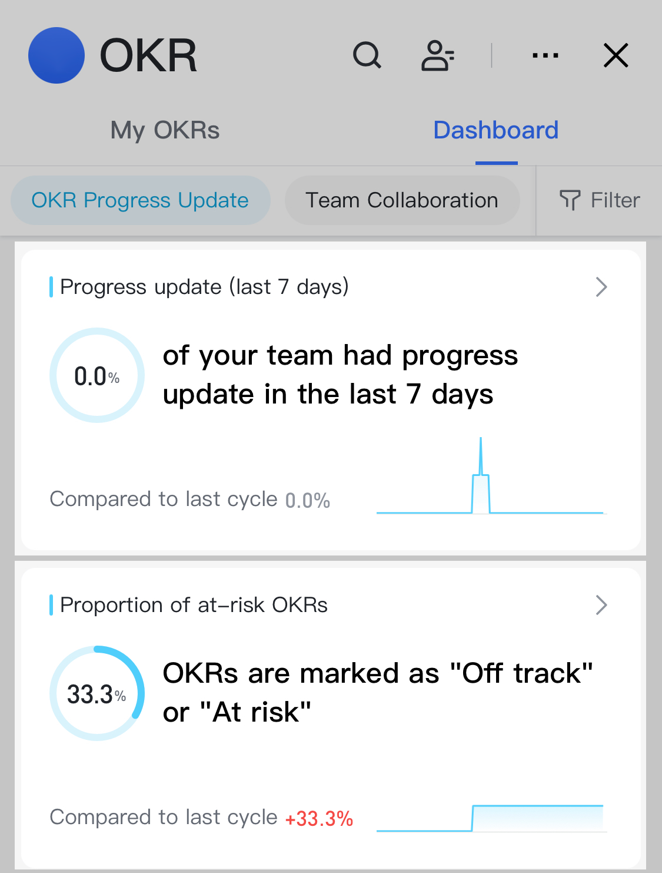Toggle the OKR Progress Update filter pill
Viewport: 662px width, 873px height.
pyautogui.click(x=140, y=200)
